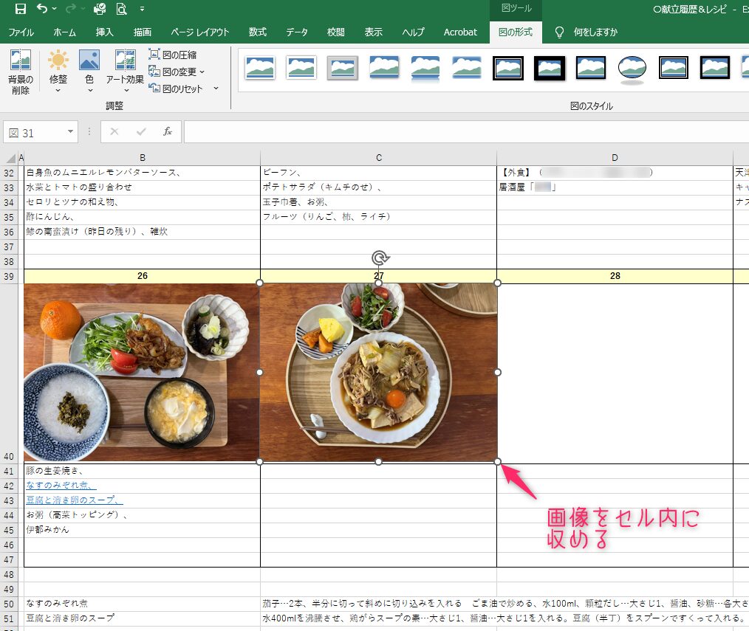This screenshot has height=631, width=749.
Task: Open the Color (色) picture tool
Action: pyautogui.click(x=89, y=72)
